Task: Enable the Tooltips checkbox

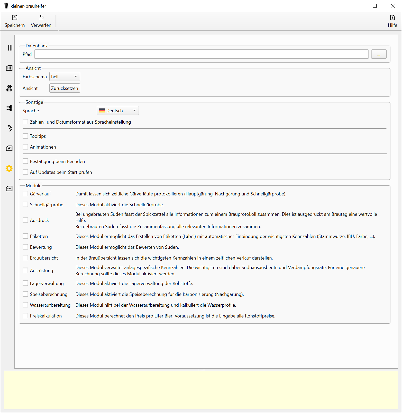Action: 25,136
